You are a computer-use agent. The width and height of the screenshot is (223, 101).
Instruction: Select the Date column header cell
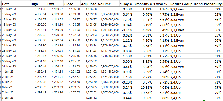[16, 4]
